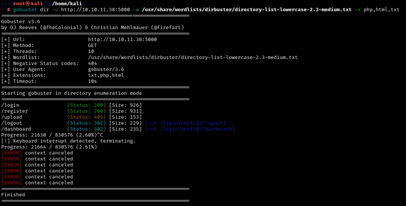This screenshot has width=406, height=206.
Task: Click the Finished line at the bottom
Action: click(x=13, y=195)
